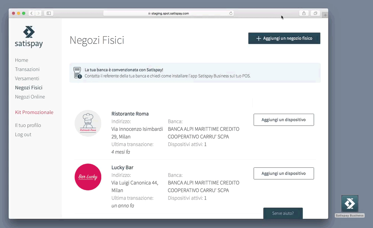
Task: Click Log out in the sidebar
Action: (23, 134)
